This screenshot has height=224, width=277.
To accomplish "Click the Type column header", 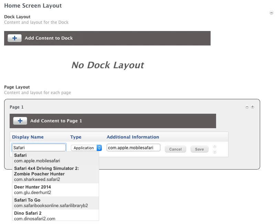I will (76, 137).
